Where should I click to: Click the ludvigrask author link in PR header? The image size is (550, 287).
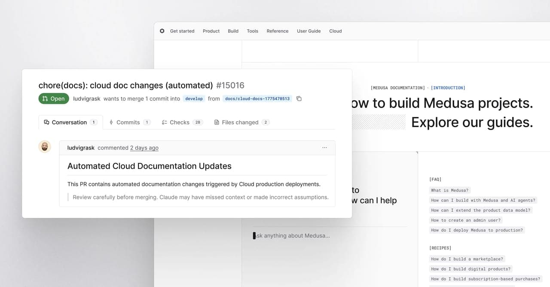87,98
